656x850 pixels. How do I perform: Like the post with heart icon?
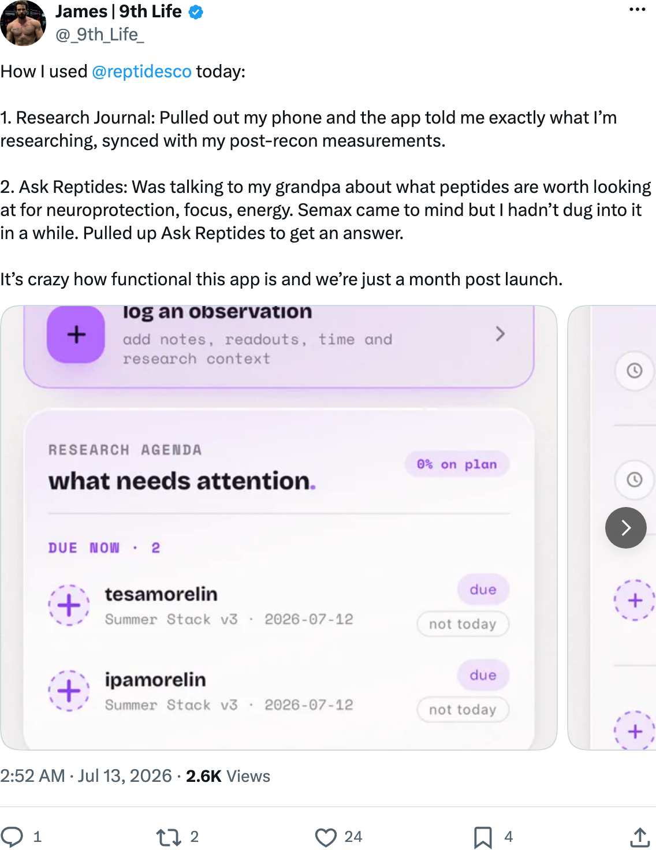tap(326, 837)
